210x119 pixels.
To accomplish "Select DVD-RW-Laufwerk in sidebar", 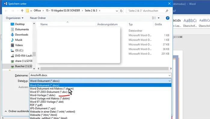I will click(x=23, y=56).
